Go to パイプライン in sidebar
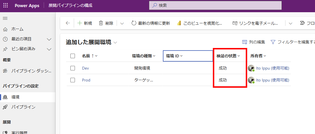Screen dimensions: 315x134 pos(23,107)
